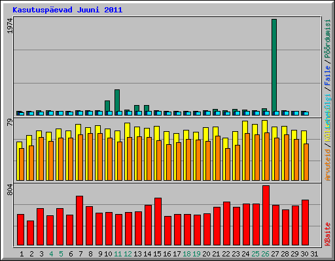Viewport: 335px width, 261px height.
Task: Click the day label 30 on the x-axis
Action: pos(304,254)
